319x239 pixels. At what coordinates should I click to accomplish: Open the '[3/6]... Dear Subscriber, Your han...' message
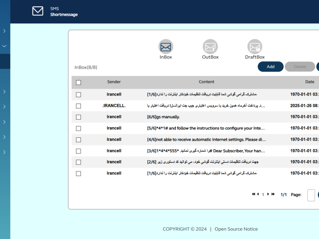pos(206,151)
